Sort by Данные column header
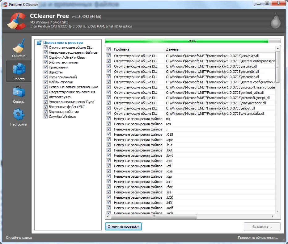The image size is (288, 244). click(220, 49)
